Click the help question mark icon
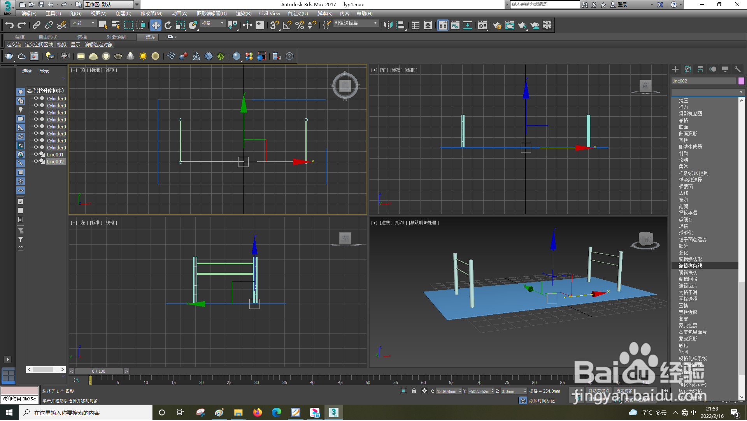The height and width of the screenshot is (421, 747). (289, 56)
